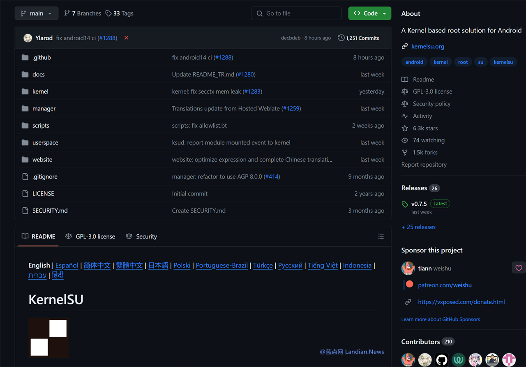
Task: Select the su topic tag
Action: [x=481, y=62]
